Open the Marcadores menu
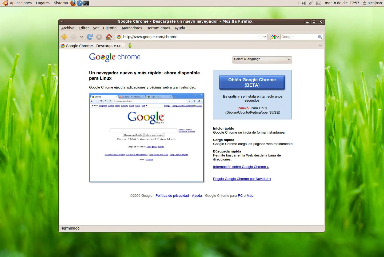Image resolution: width=384 pixels, height=257 pixels. [132, 28]
